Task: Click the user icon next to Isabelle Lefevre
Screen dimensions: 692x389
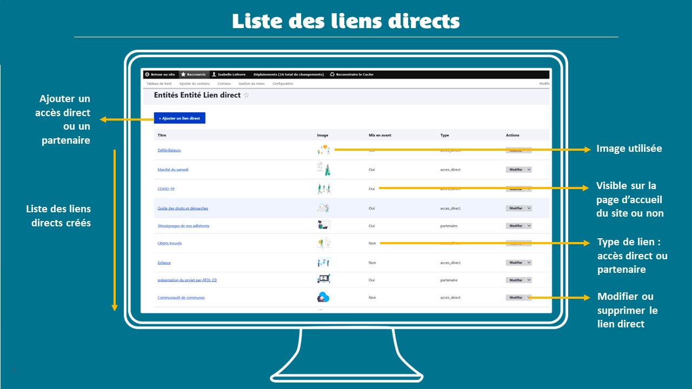Action: (214, 75)
